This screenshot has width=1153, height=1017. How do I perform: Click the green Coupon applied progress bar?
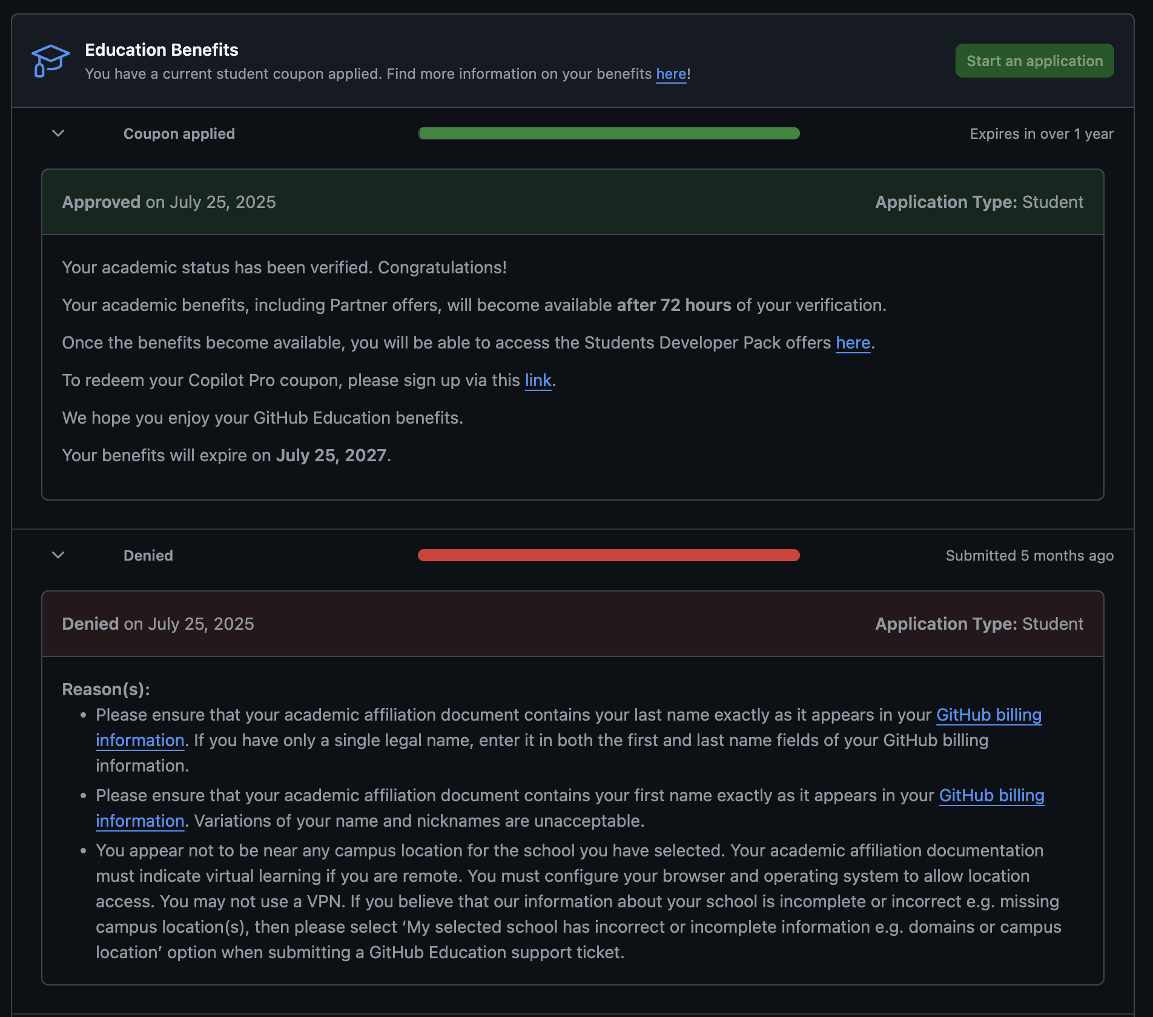[609, 133]
